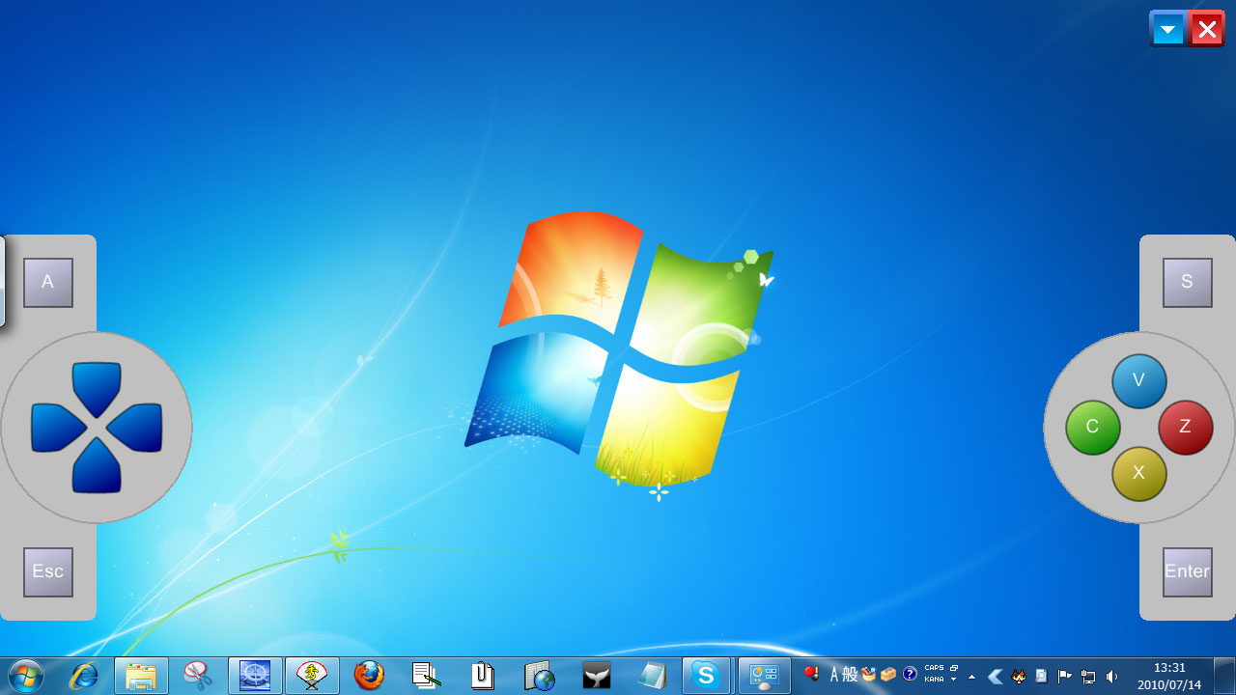Click the Show Desktop strip by the clock
Screen dimensions: 1236x695
(x=1224, y=676)
